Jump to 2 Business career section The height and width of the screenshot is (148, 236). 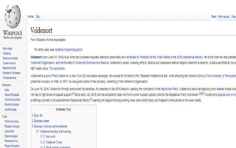[41, 121]
